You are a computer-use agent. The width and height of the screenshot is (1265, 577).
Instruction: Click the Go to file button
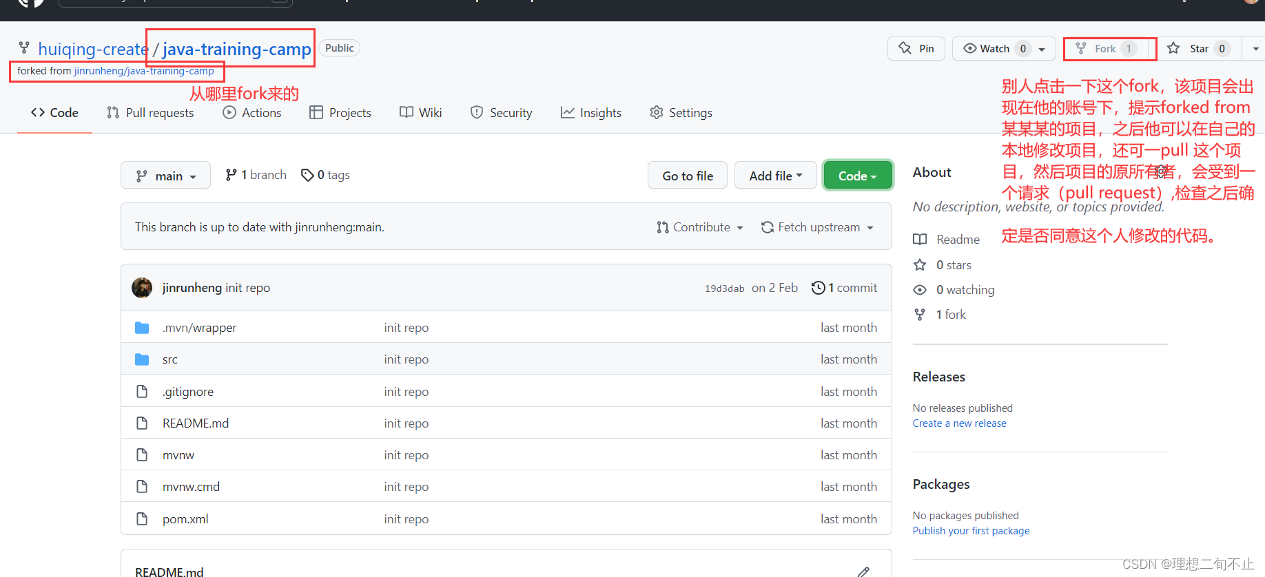click(688, 176)
